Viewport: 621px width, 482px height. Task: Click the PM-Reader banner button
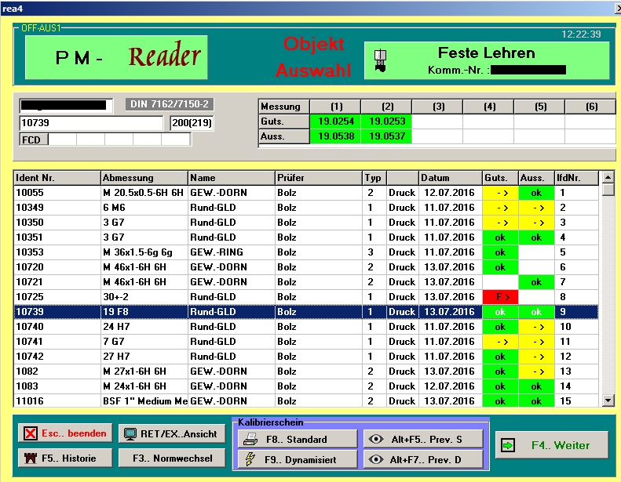(116, 57)
